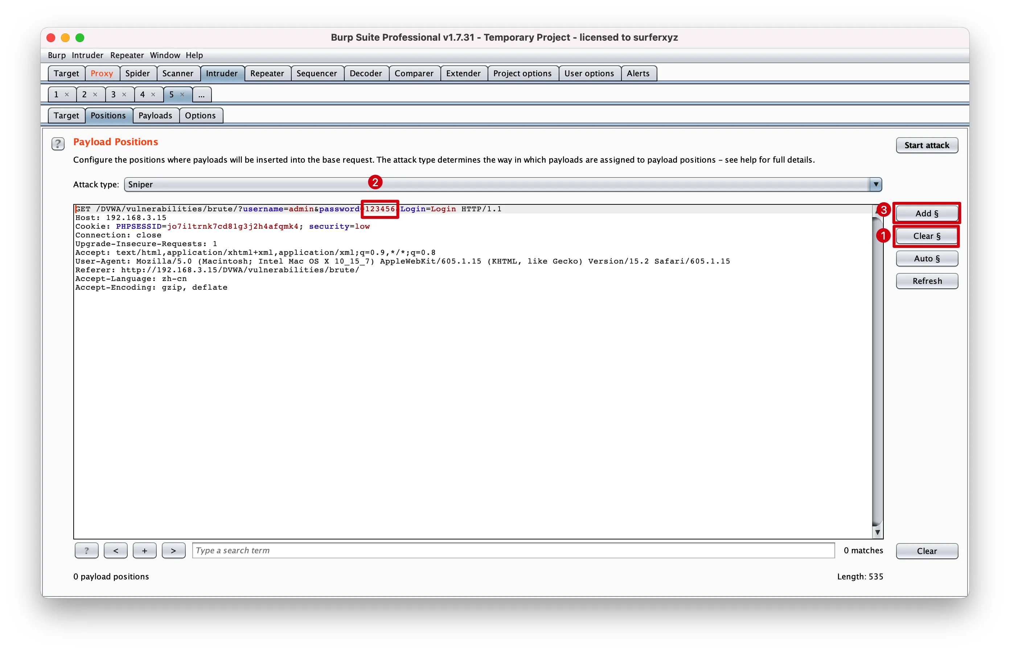This screenshot has height=652, width=1010.
Task: Close Intruder attack tab 1
Action: 67,95
